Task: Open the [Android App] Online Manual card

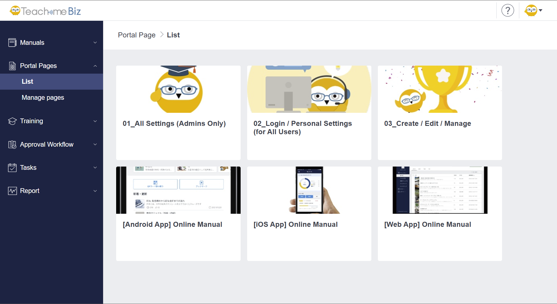Action: pyautogui.click(x=178, y=213)
